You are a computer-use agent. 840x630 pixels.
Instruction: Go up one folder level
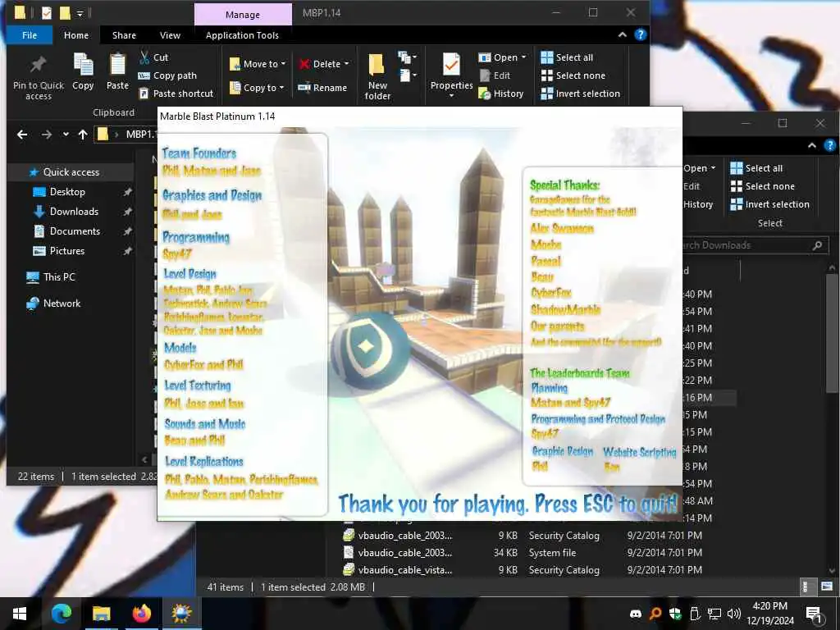[x=83, y=135]
